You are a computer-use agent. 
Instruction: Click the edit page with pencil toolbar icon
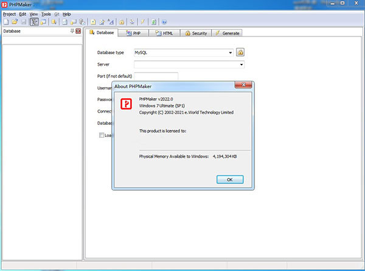[102, 22]
